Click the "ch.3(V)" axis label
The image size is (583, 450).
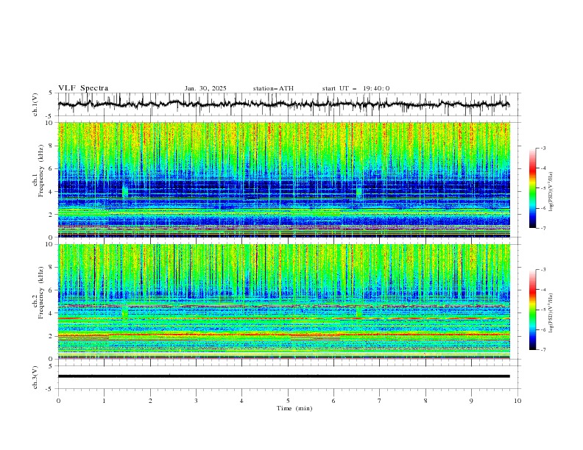pos(35,377)
